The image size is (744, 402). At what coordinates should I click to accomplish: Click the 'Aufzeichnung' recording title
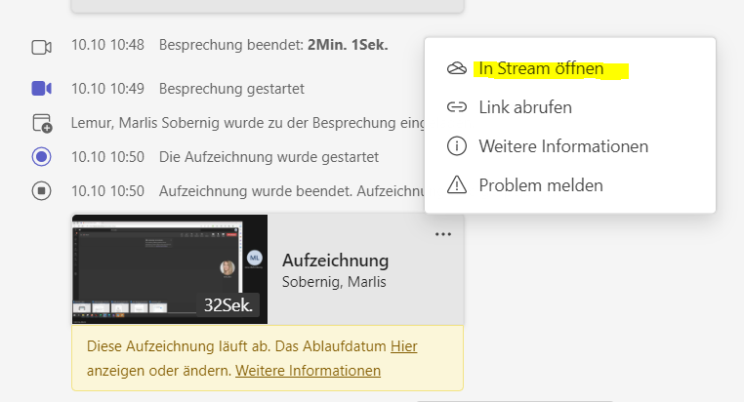pos(336,261)
